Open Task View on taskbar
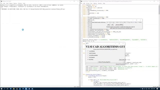Viewport: 160px width, 90px height. tap(7, 89)
